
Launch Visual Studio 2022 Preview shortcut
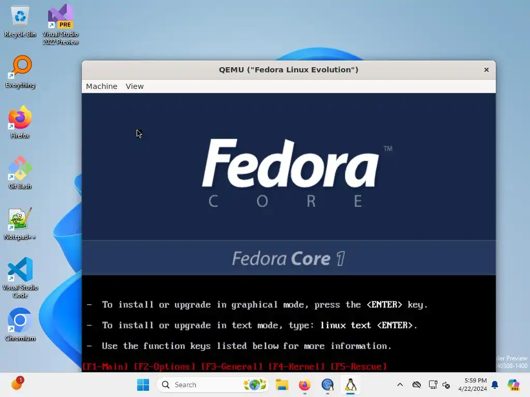coord(61,24)
